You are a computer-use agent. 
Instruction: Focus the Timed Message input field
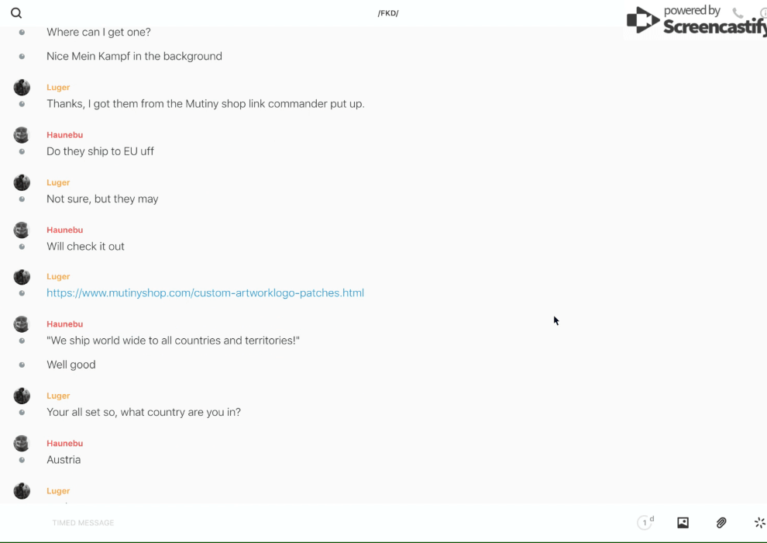coord(310,523)
